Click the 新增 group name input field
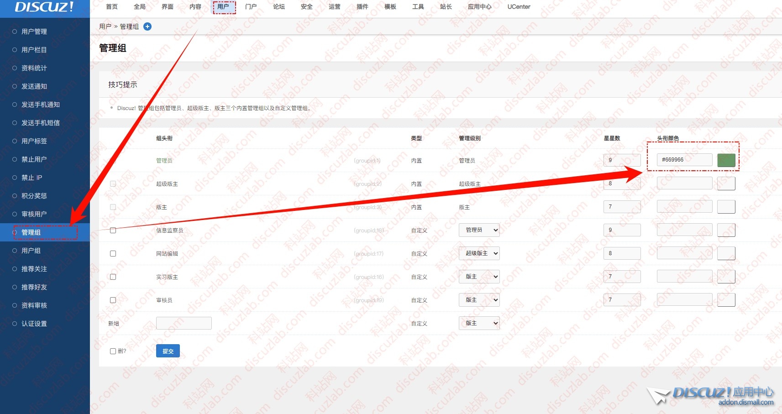Viewport: 782px width, 414px height. pos(184,323)
